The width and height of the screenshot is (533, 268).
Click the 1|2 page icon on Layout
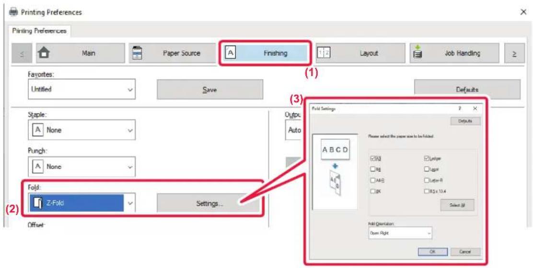[x=324, y=53]
